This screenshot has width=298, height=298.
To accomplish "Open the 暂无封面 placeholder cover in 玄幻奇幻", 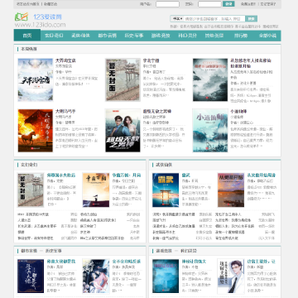I will click(x=31, y=190).
